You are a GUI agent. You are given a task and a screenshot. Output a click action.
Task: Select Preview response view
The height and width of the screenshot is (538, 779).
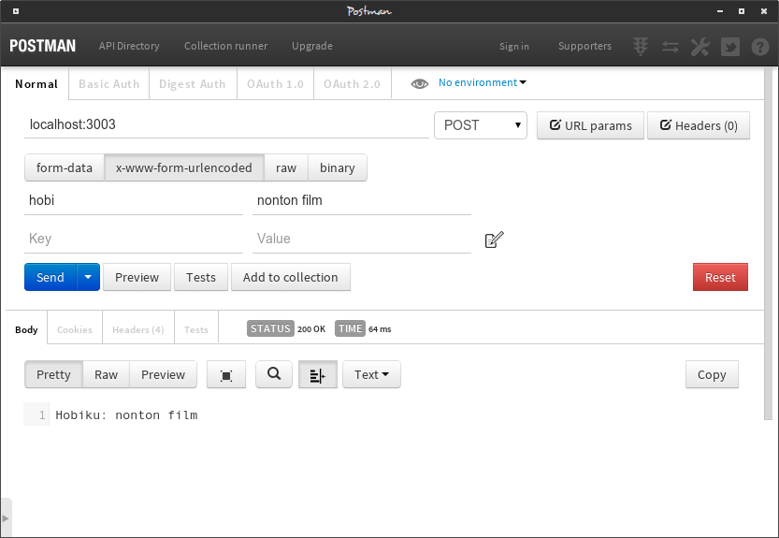163,374
